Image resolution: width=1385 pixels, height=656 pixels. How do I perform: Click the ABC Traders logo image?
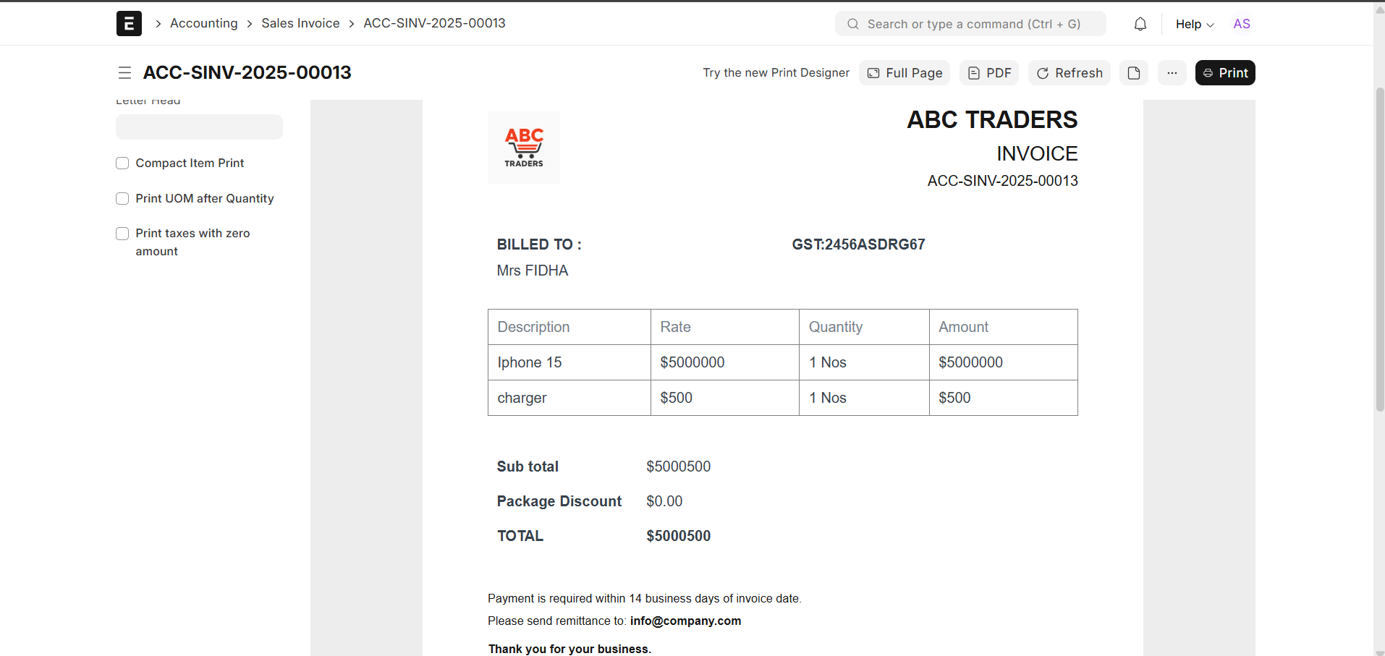(x=524, y=148)
